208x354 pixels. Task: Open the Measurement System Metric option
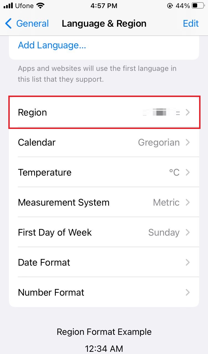point(104,202)
